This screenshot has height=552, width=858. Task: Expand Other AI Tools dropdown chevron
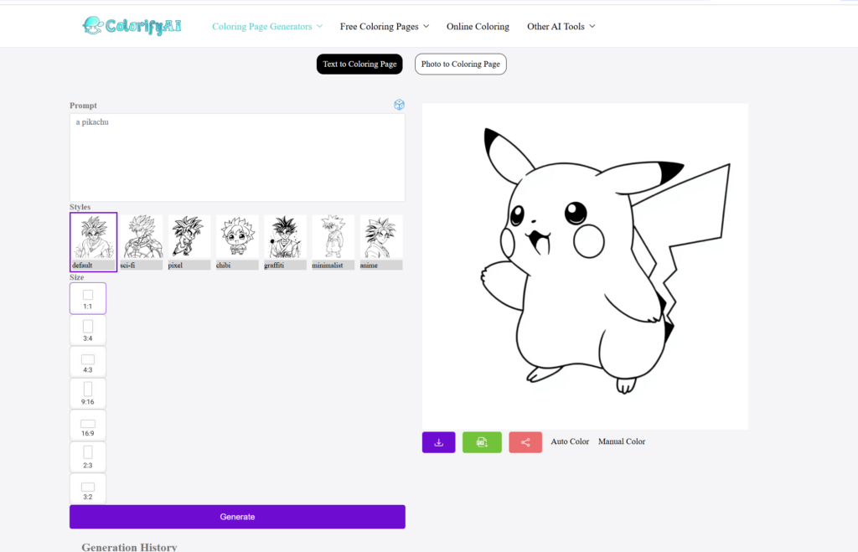point(592,26)
